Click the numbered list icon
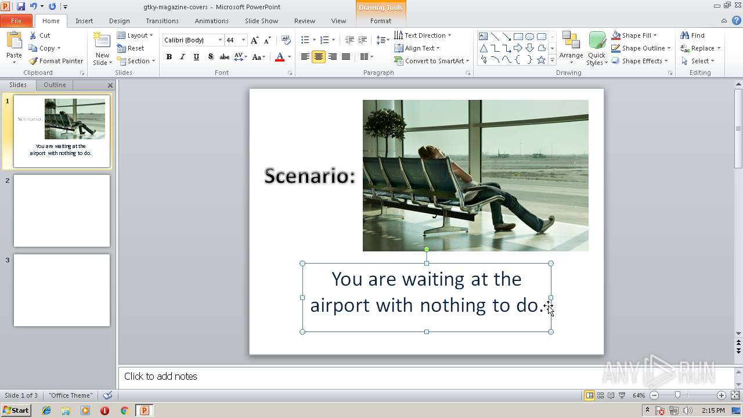Screen dimensions: 743x418 pyautogui.click(x=324, y=40)
